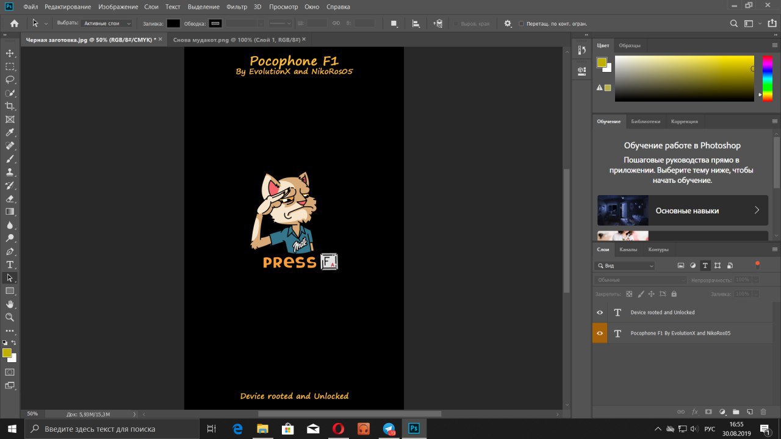Change screen mode at toolbar bottom

pos(10,385)
